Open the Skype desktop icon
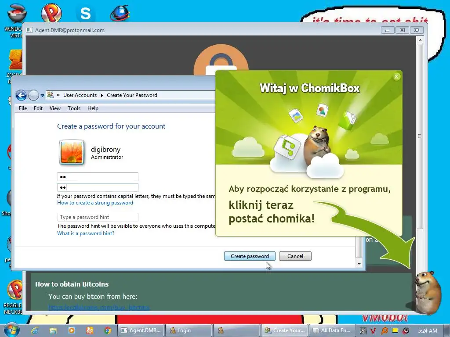The width and height of the screenshot is (450, 337). 85,13
